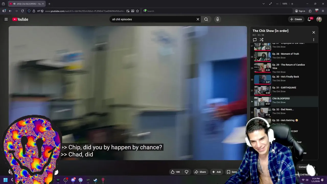This screenshot has width=327, height=184.
Task: Open the Create menu
Action: coord(296,19)
